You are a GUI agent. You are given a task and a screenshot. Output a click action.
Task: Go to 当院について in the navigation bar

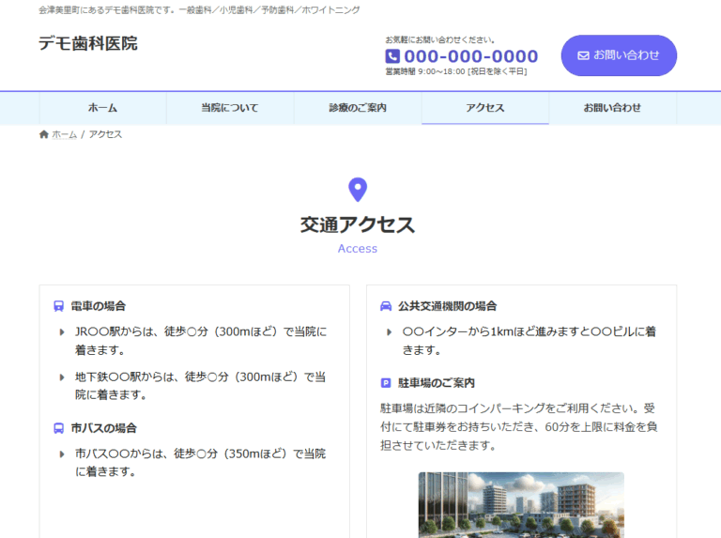click(230, 108)
